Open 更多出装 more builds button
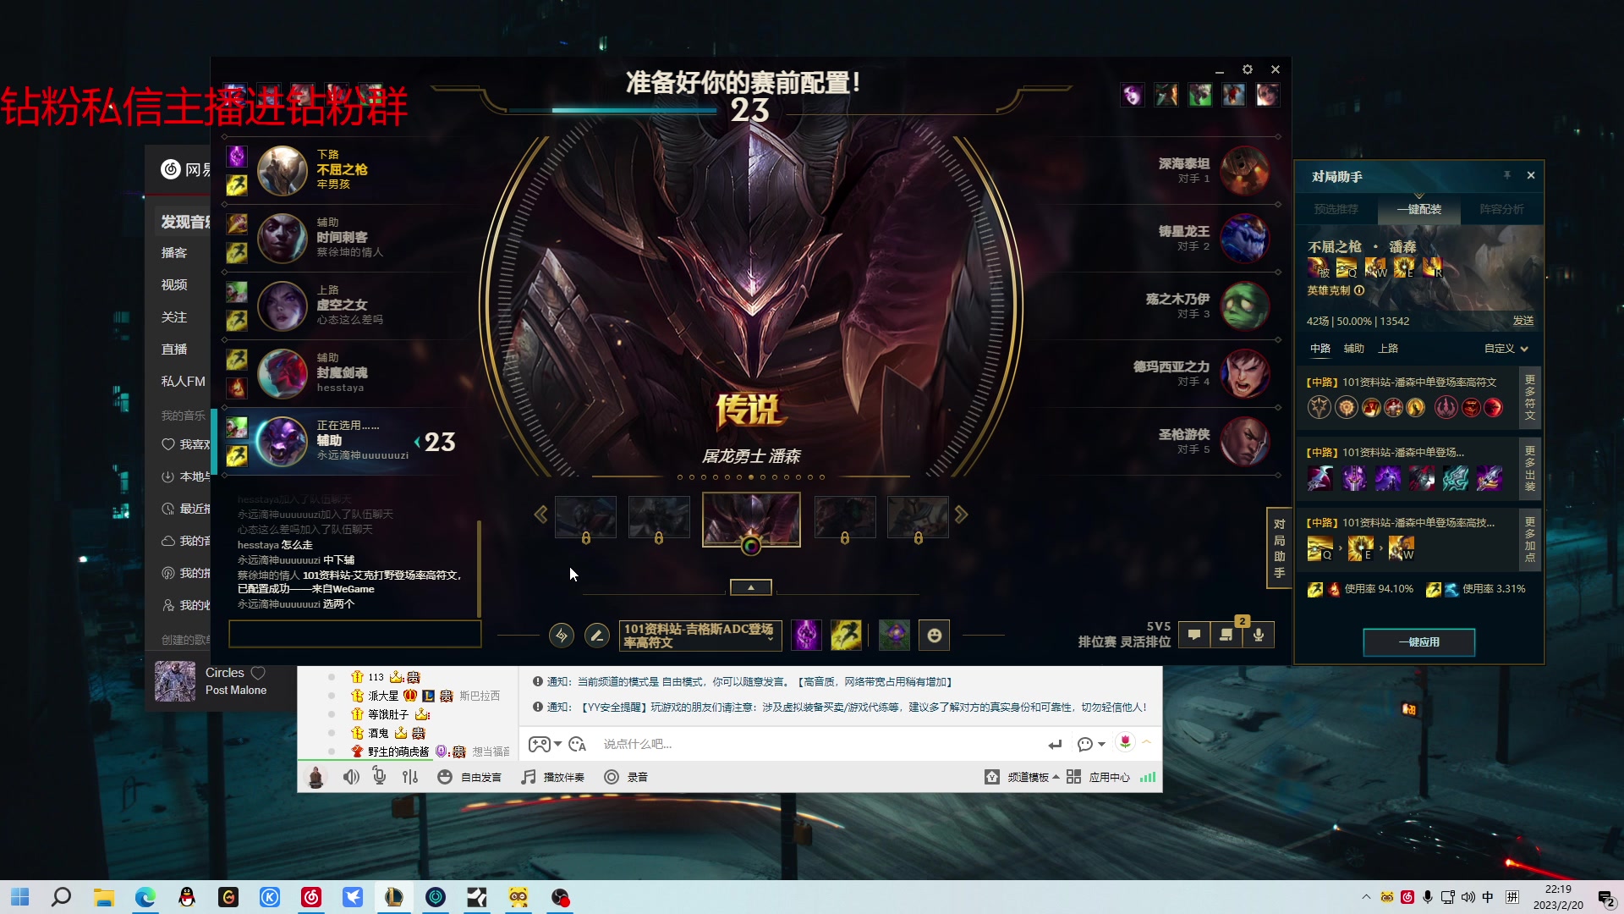 tap(1530, 468)
